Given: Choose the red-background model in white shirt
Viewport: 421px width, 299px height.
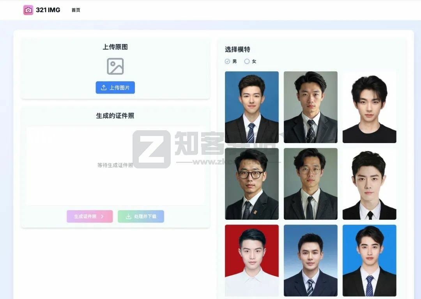Looking at the screenshot, I should [x=252, y=260].
